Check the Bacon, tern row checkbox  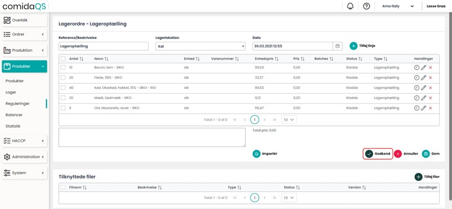click(63, 67)
